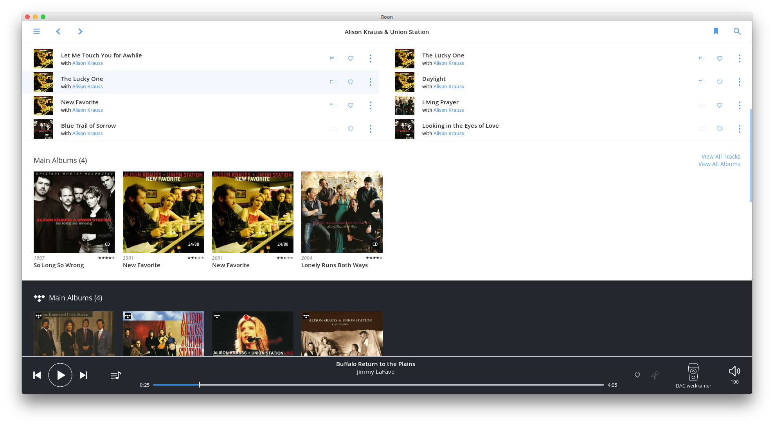
Task: Favorite the now playing Buffalo track
Action: pos(637,375)
